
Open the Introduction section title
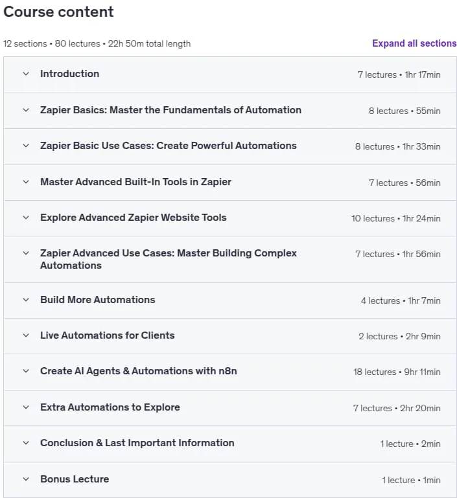tap(69, 74)
